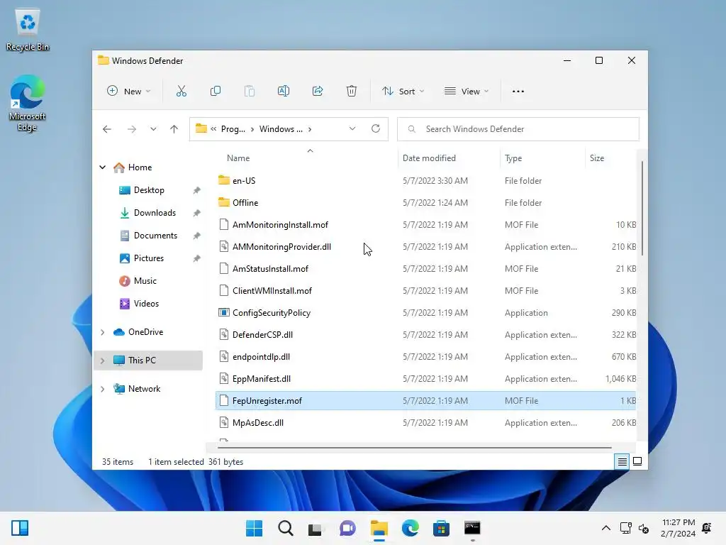Open the Sort dropdown menu
726x545 pixels.
pyautogui.click(x=403, y=92)
